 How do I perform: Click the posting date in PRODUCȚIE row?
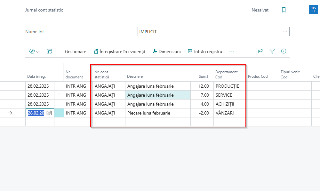pos(40,86)
